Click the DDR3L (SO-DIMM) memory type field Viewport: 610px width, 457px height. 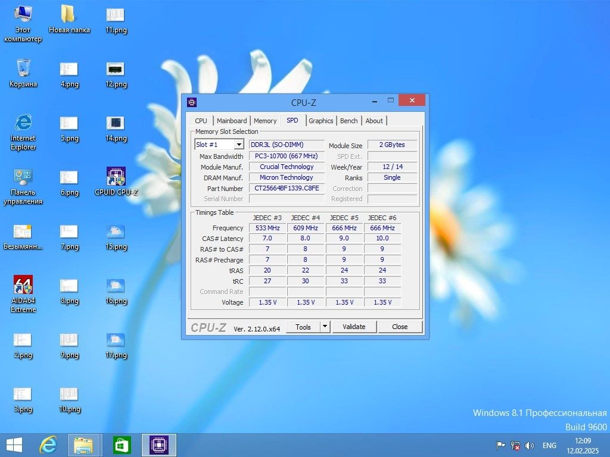point(287,145)
